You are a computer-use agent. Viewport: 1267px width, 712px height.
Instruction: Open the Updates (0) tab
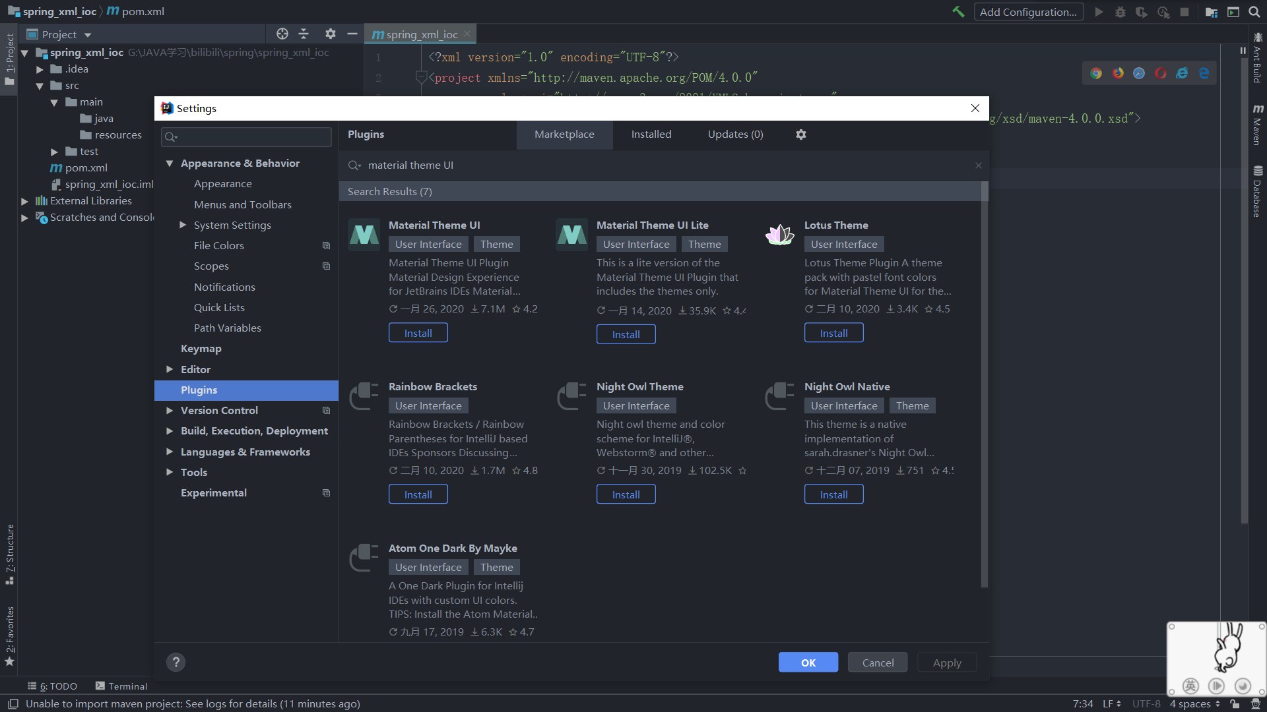click(x=735, y=134)
